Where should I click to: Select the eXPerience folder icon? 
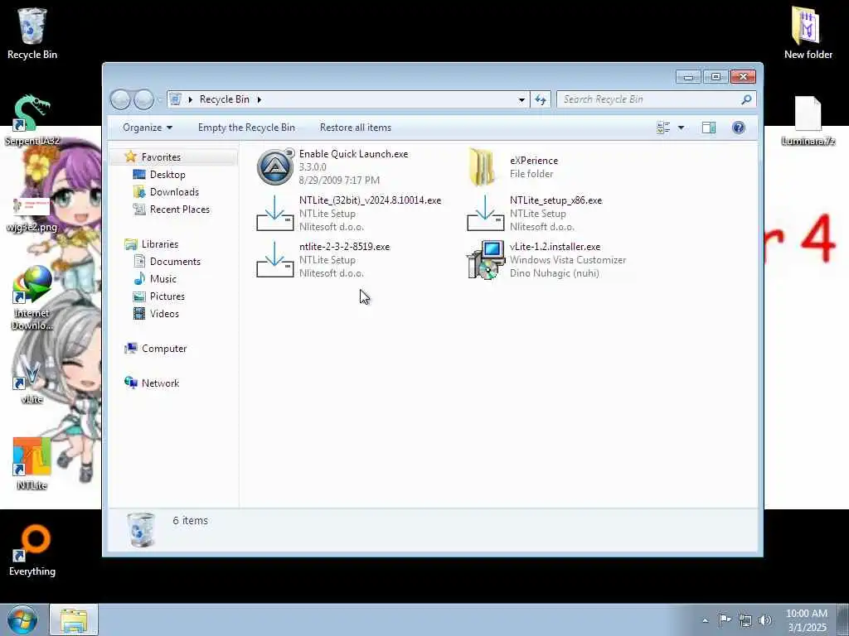point(483,167)
